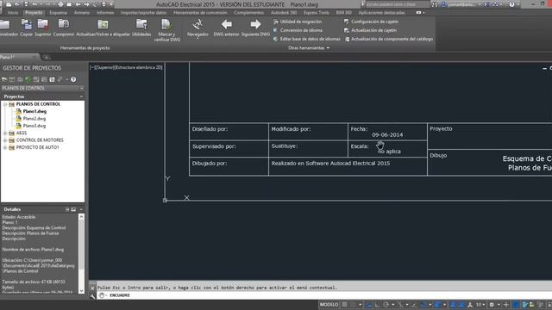
Task: Switch to the Informes ribbon tab
Action: pos(105,13)
